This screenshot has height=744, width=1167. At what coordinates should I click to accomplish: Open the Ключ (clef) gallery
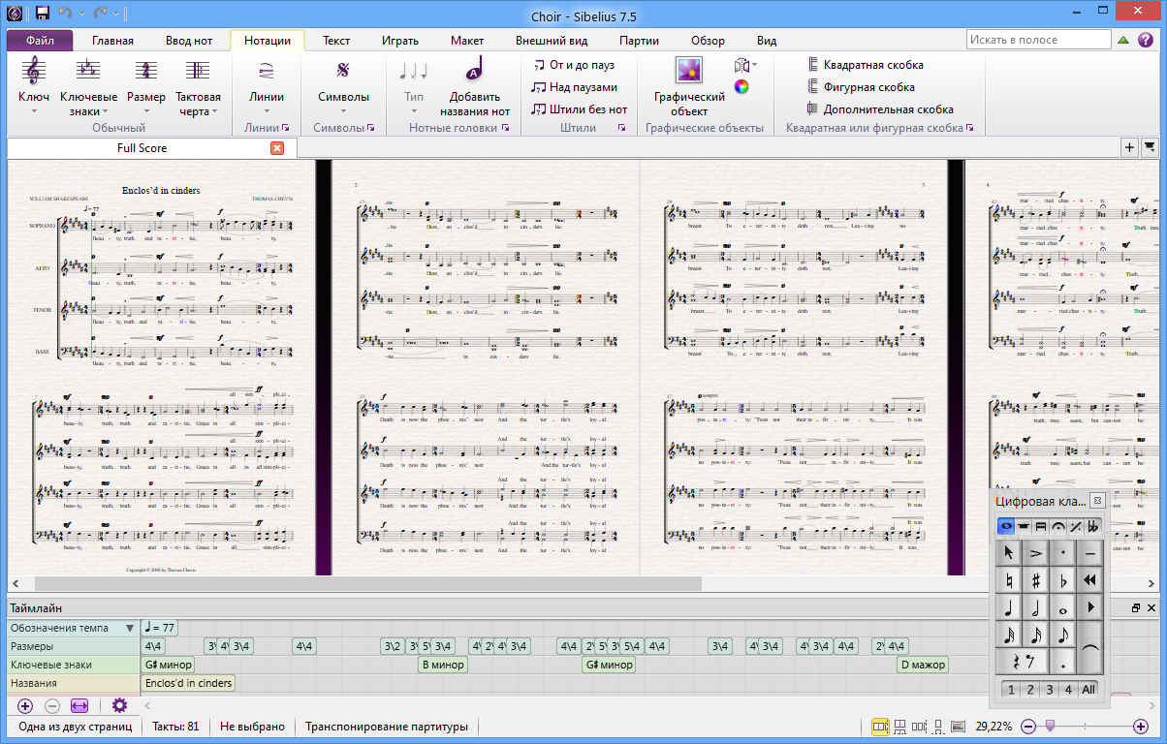[x=34, y=85]
